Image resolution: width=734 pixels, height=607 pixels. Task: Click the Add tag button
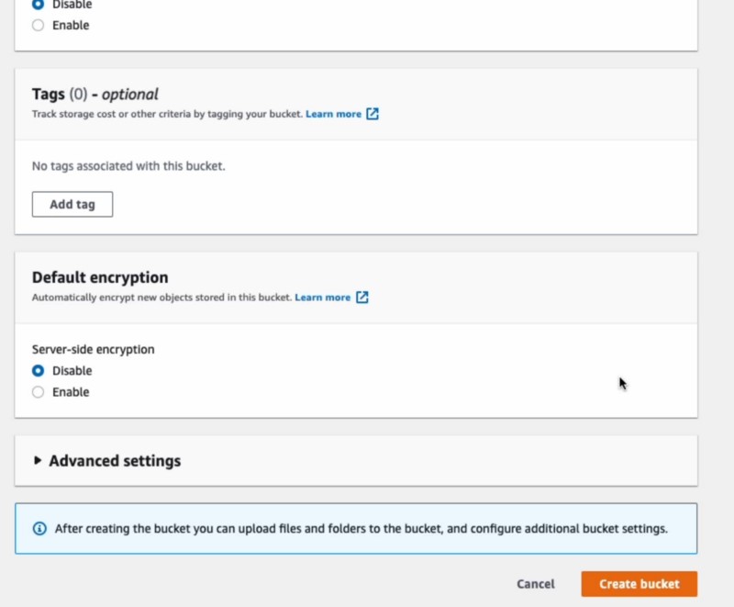click(72, 205)
